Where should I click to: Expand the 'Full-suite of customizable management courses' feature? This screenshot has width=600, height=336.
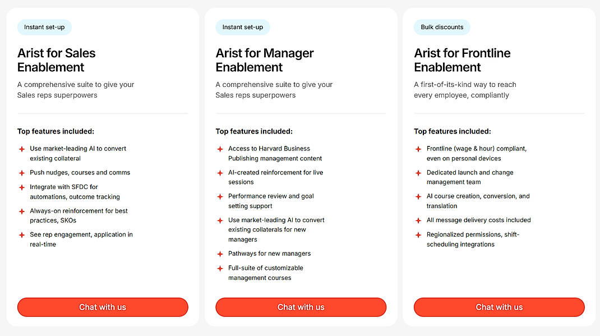[265, 273]
